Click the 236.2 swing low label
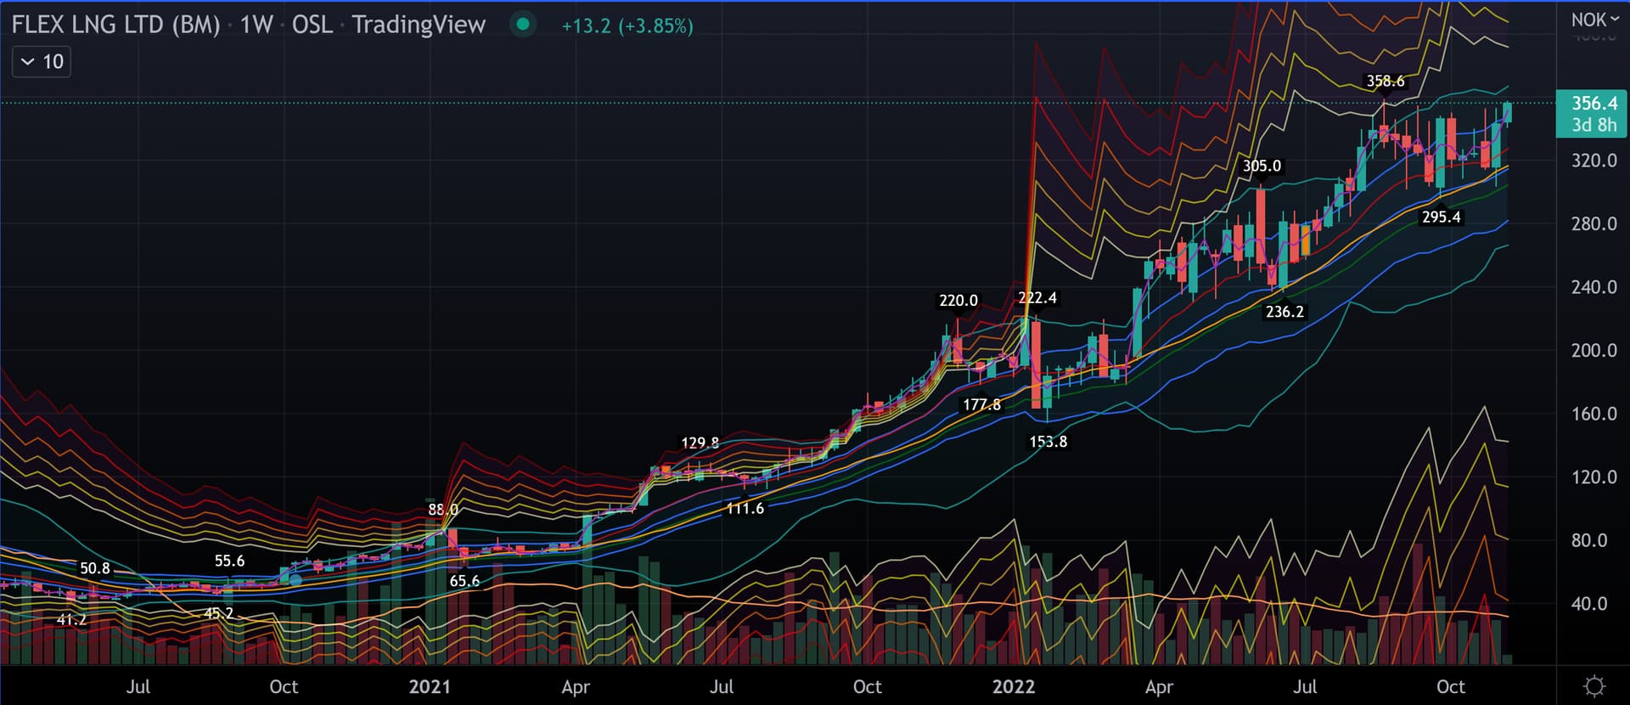The width and height of the screenshot is (1630, 705). tap(1284, 312)
